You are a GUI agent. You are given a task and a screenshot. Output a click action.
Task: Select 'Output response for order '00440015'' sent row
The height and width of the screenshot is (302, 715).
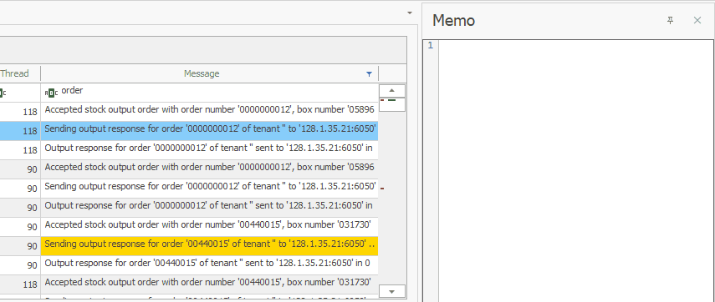tap(209, 264)
